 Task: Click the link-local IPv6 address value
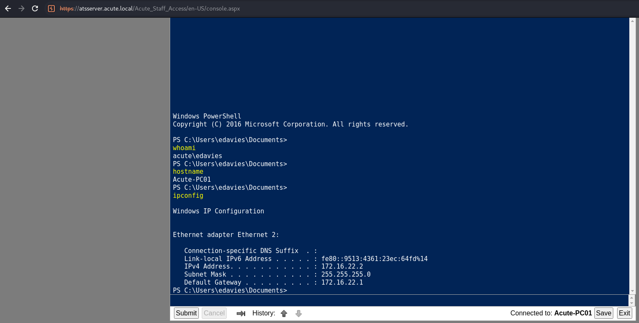pos(374,259)
